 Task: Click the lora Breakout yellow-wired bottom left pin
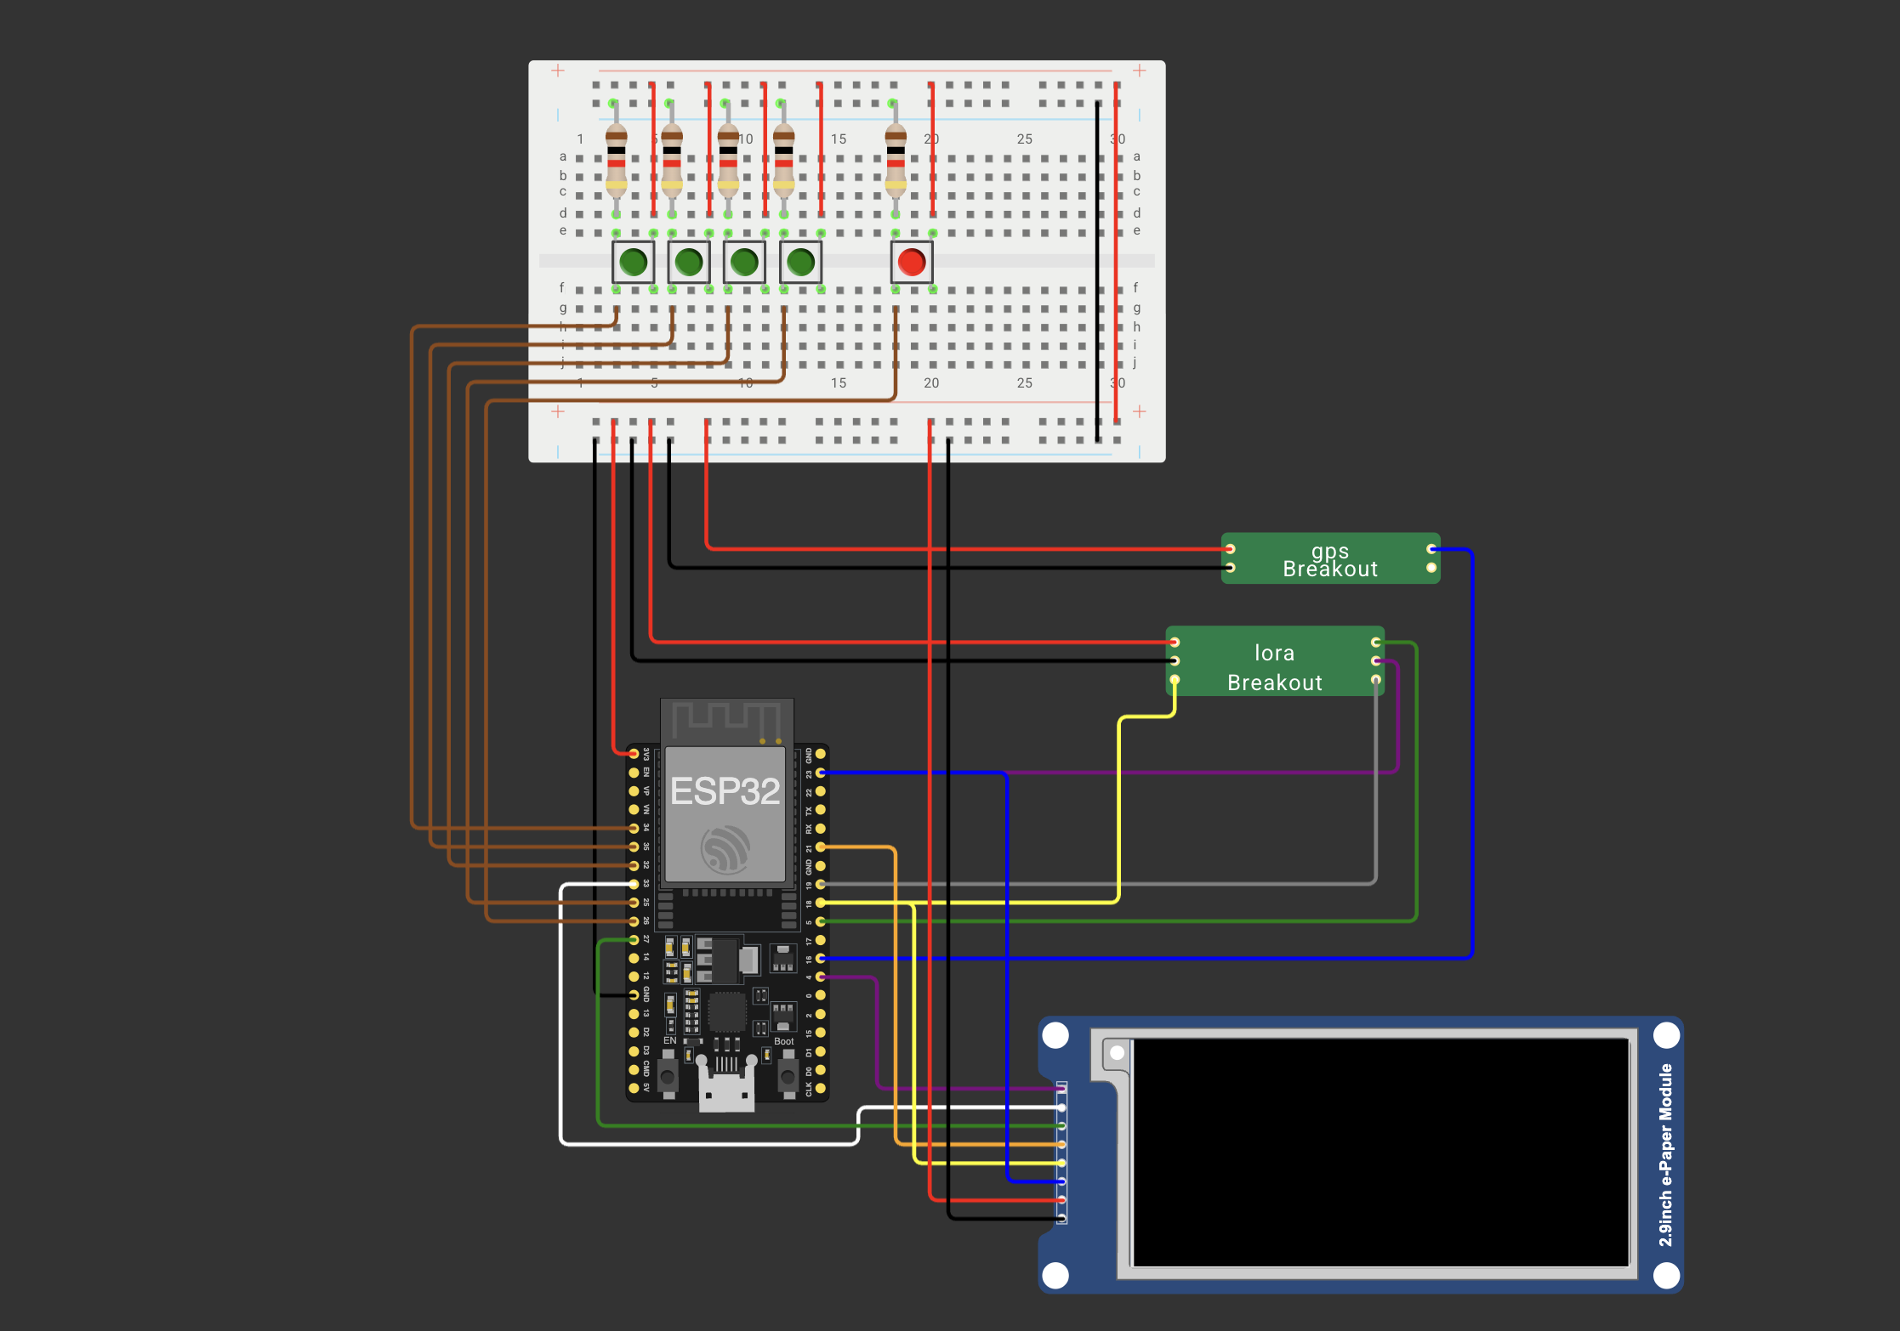point(1175,679)
